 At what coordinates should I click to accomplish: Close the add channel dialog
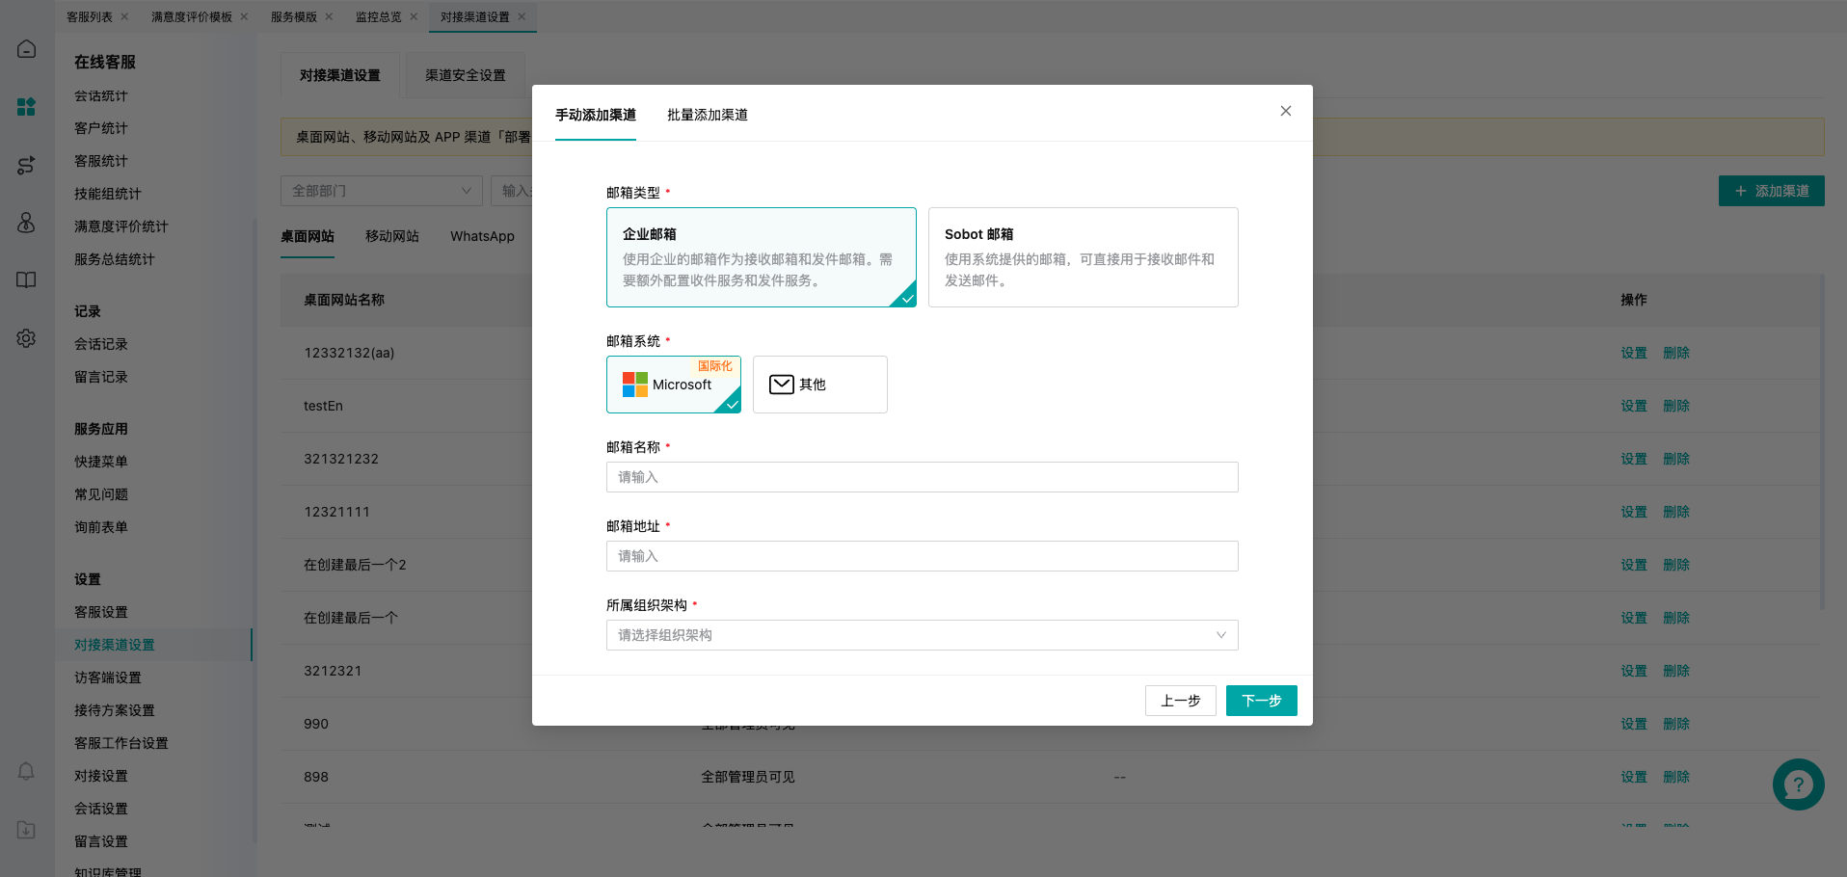1286,111
